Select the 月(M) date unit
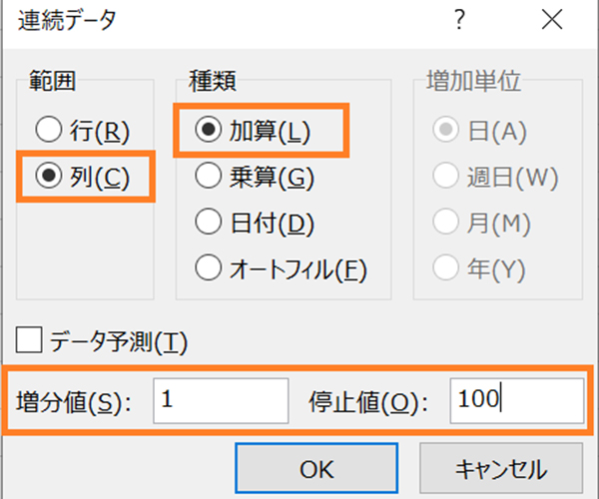Viewport: 599px width, 499px height. [443, 224]
